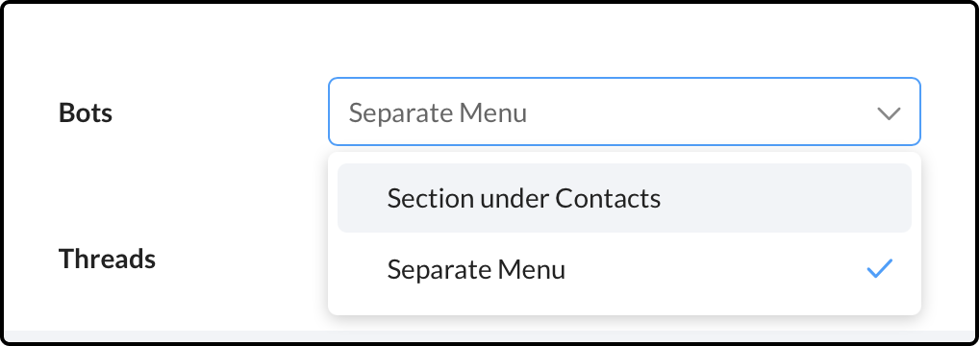This screenshot has height=346, width=979.
Task: Close the Bots dropdown via down arrow
Action: point(889,113)
